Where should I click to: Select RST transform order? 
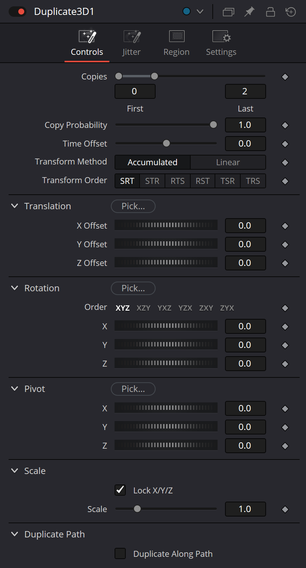203,181
